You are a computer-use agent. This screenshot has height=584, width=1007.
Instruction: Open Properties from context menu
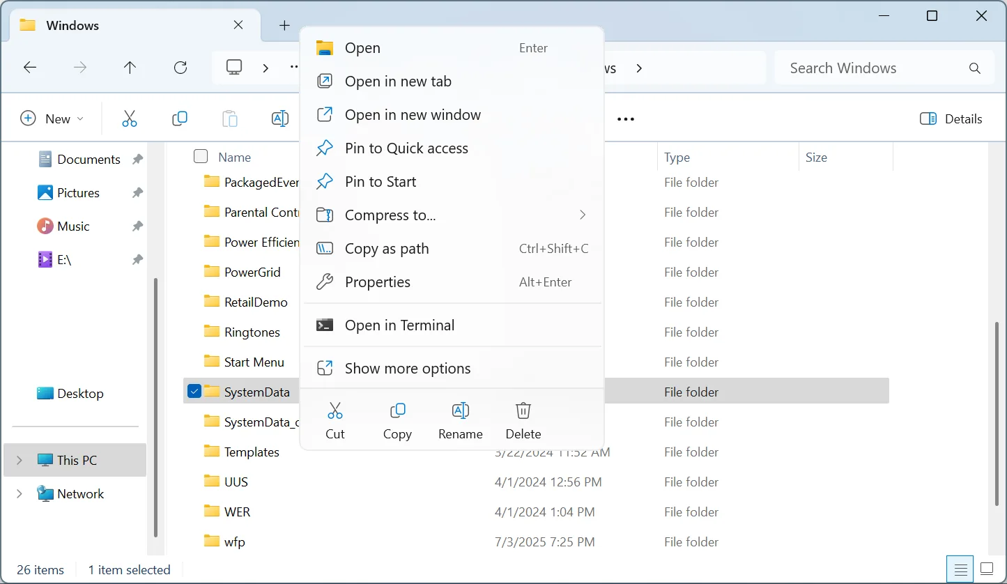452,282
